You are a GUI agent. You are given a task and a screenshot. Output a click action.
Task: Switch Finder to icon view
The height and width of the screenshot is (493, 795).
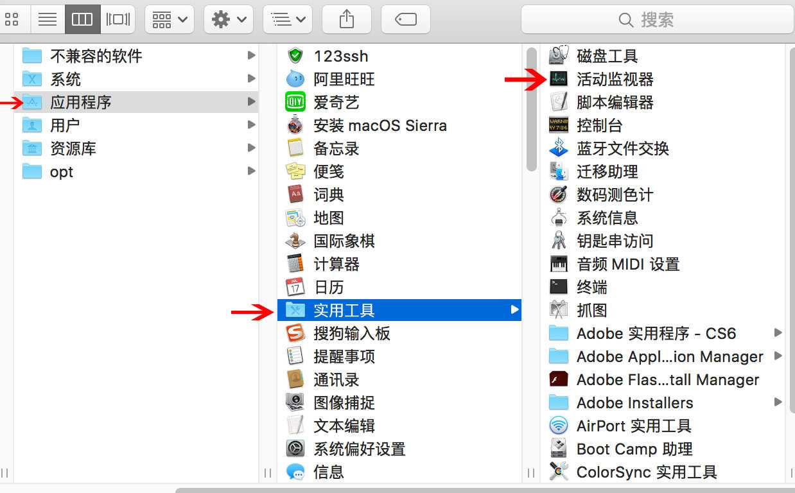click(x=12, y=19)
